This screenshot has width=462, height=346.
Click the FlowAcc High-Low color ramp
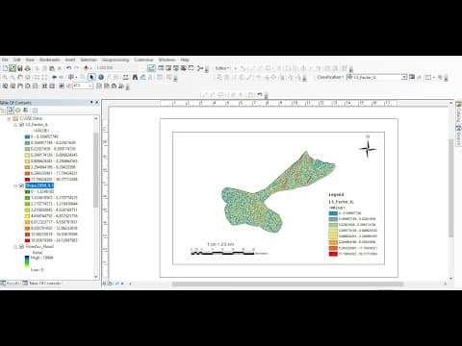27,261
